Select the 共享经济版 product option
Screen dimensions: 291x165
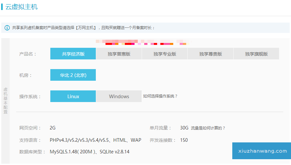pyautogui.click(x=73, y=54)
